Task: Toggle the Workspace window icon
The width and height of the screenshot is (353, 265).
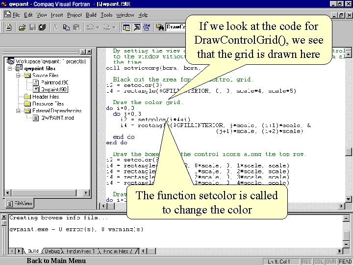Action: 126,27
